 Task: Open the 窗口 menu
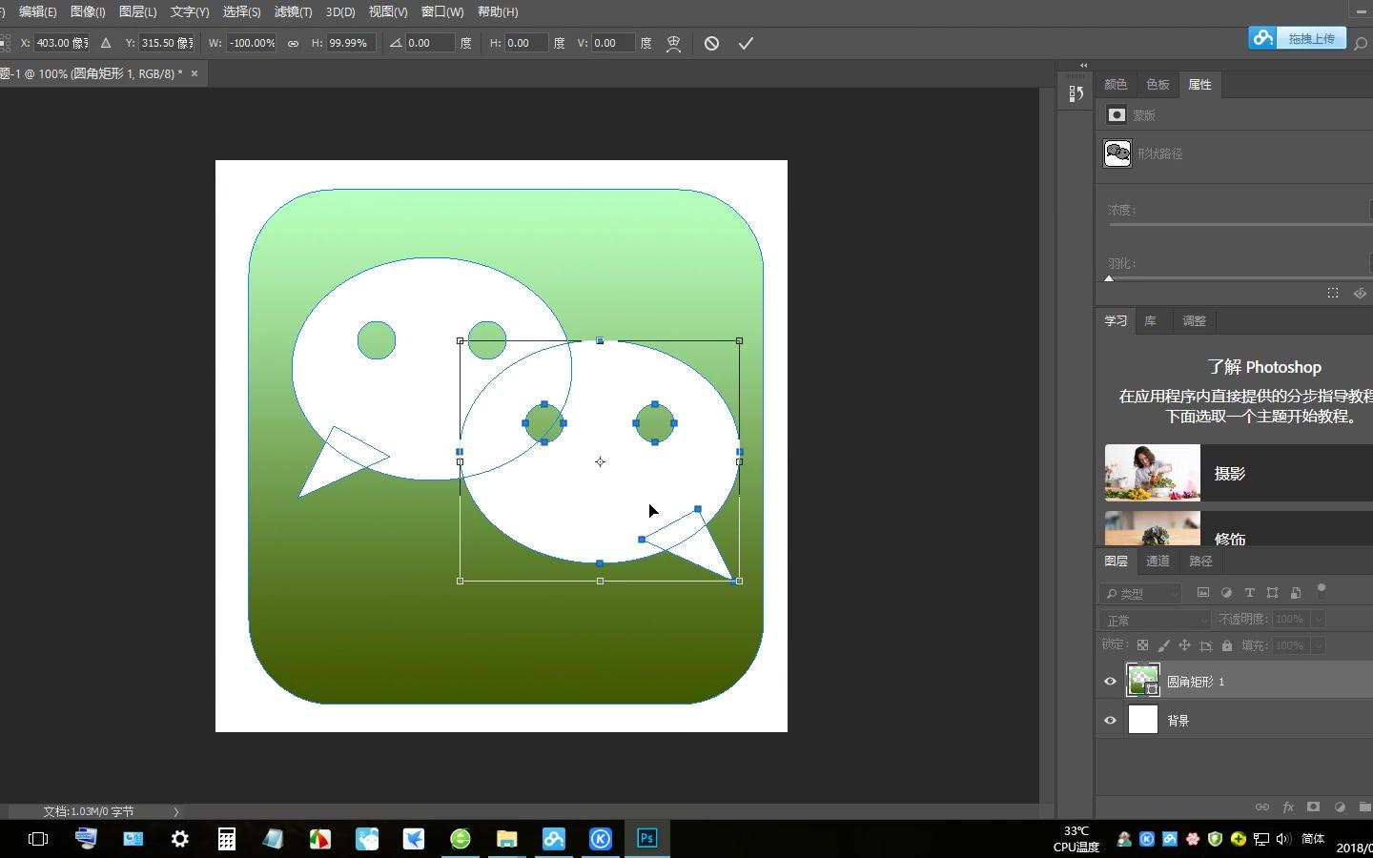pos(442,11)
